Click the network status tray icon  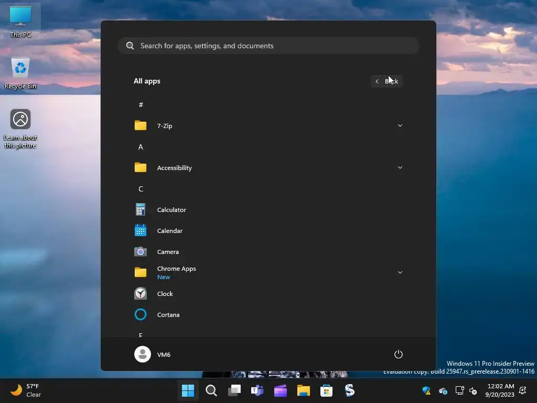(459, 390)
